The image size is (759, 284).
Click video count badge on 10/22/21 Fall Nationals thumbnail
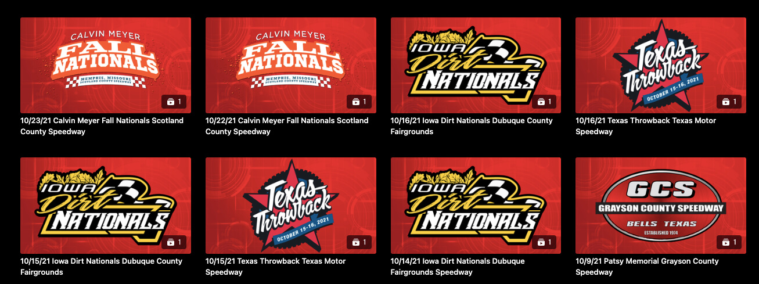pos(359,102)
